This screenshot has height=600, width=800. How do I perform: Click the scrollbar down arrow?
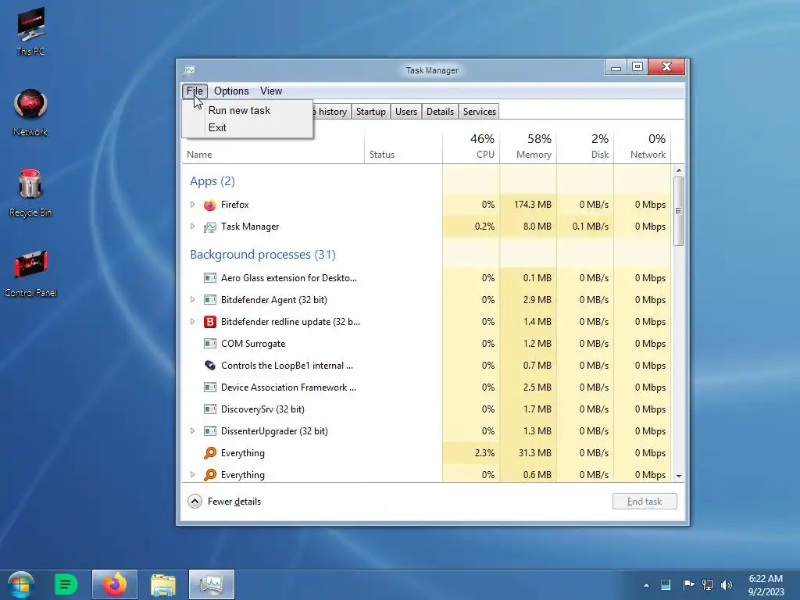tap(679, 476)
